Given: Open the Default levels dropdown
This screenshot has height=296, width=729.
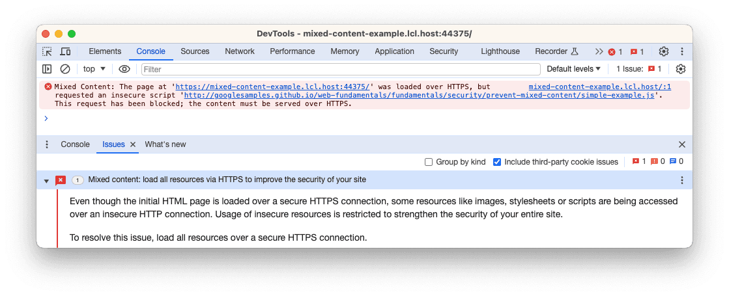Looking at the screenshot, I should tap(573, 69).
